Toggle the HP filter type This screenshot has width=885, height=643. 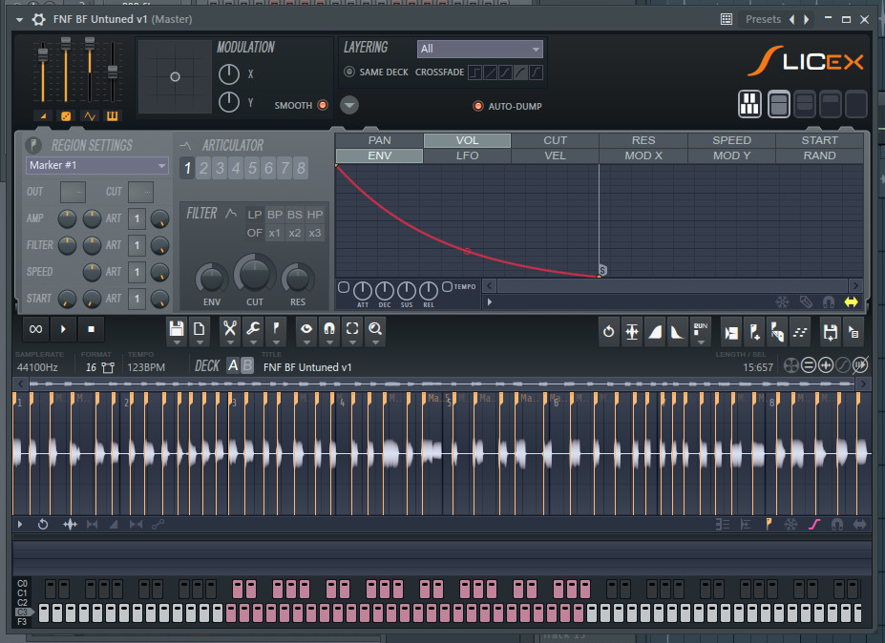pyautogui.click(x=315, y=215)
